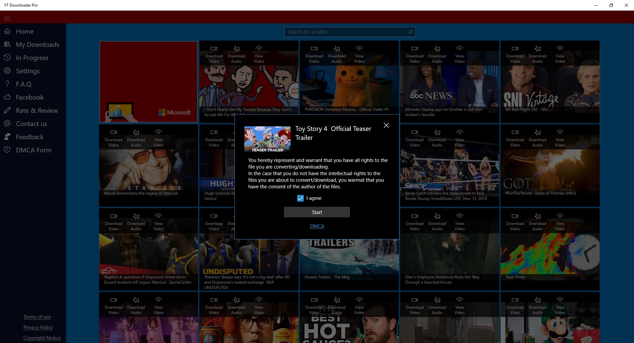
Task: Click the search magnifier icon
Action: point(410,32)
